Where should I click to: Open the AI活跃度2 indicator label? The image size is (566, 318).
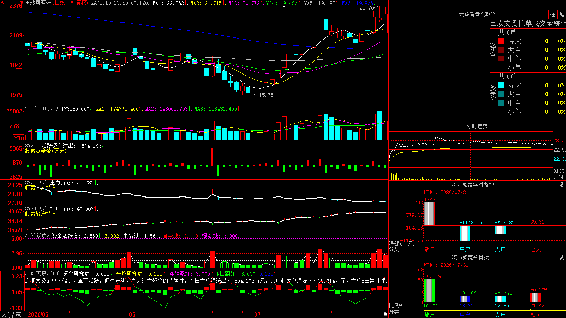[37, 236]
